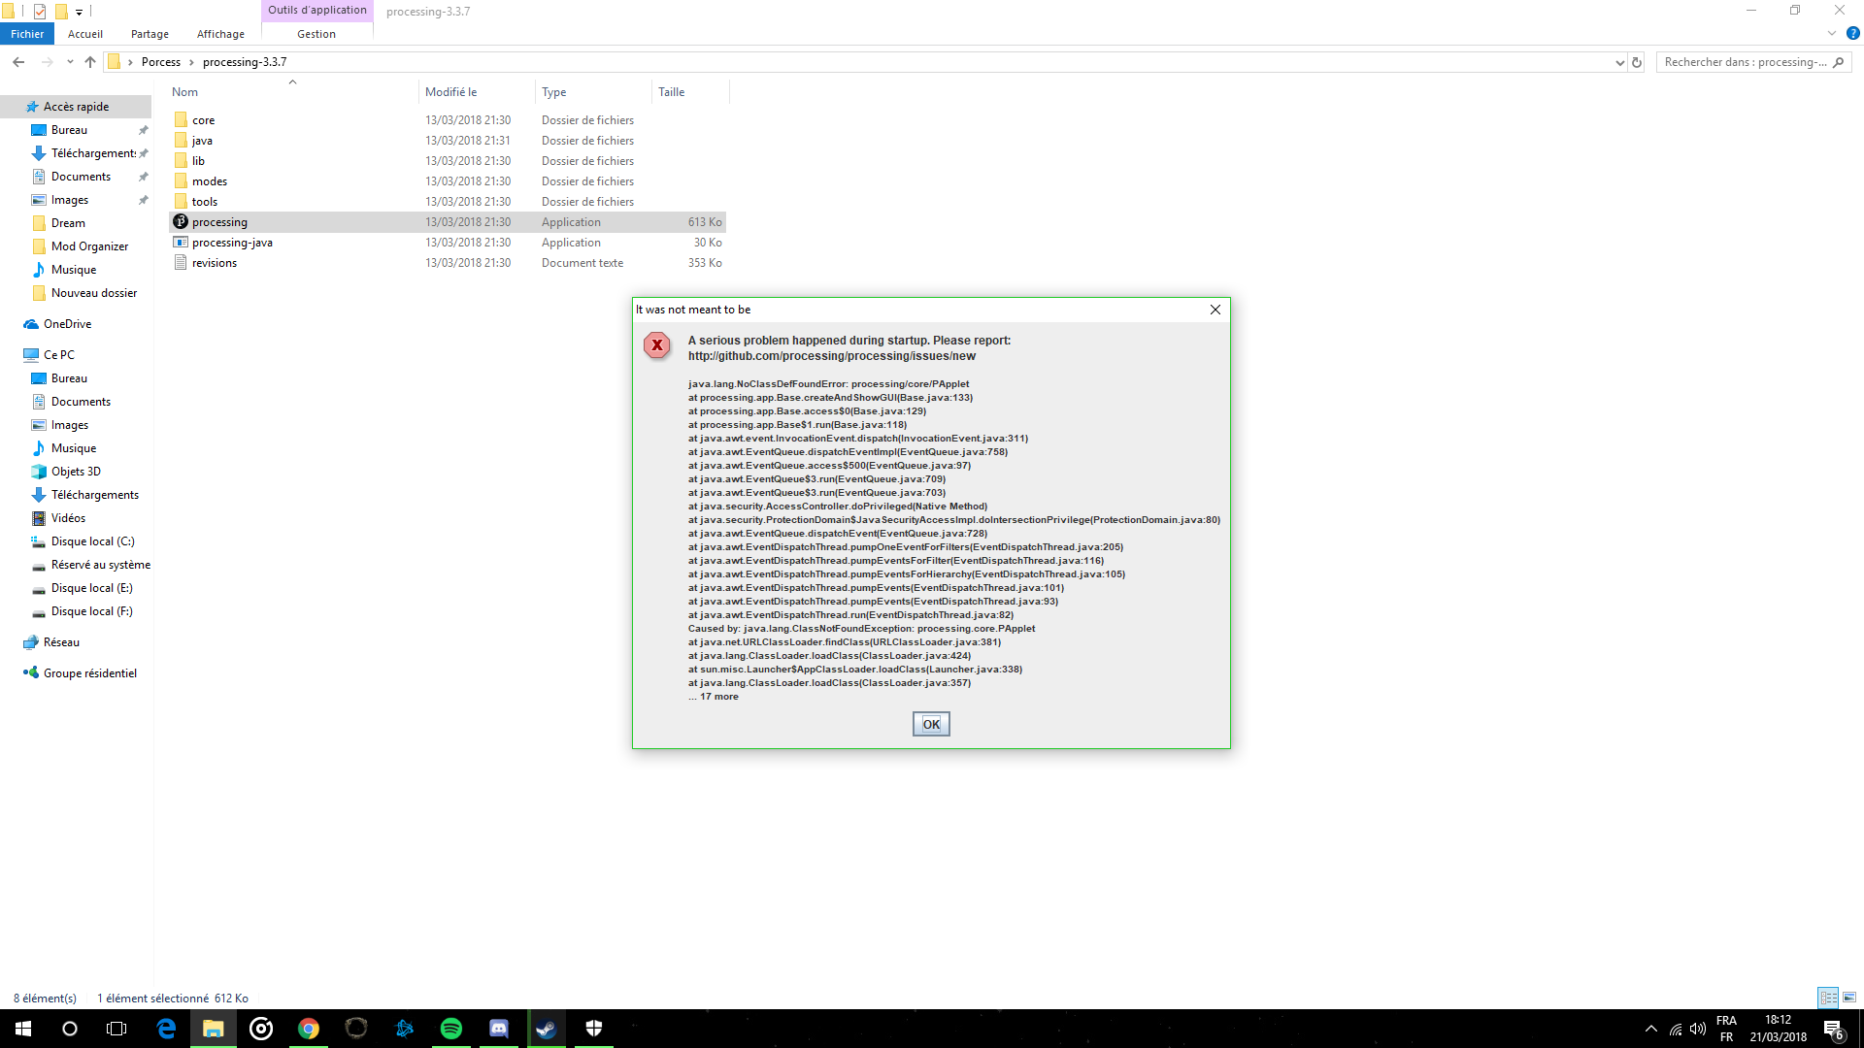Click the Up arrow to go to Porcess
Screen dimensions: 1864x1048
[89, 61]
